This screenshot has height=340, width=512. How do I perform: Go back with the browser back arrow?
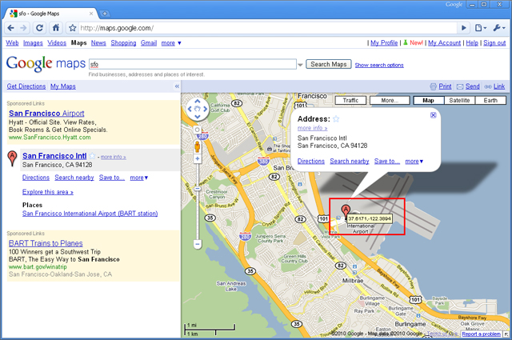10,28
